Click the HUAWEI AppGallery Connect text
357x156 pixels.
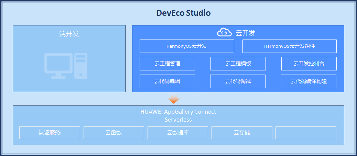(x=178, y=112)
